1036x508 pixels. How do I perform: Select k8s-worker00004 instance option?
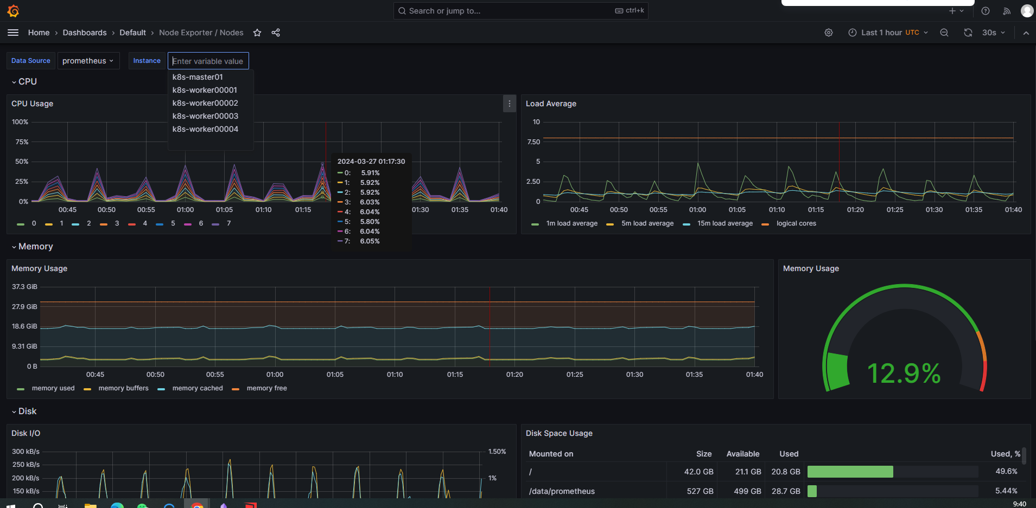point(211,129)
